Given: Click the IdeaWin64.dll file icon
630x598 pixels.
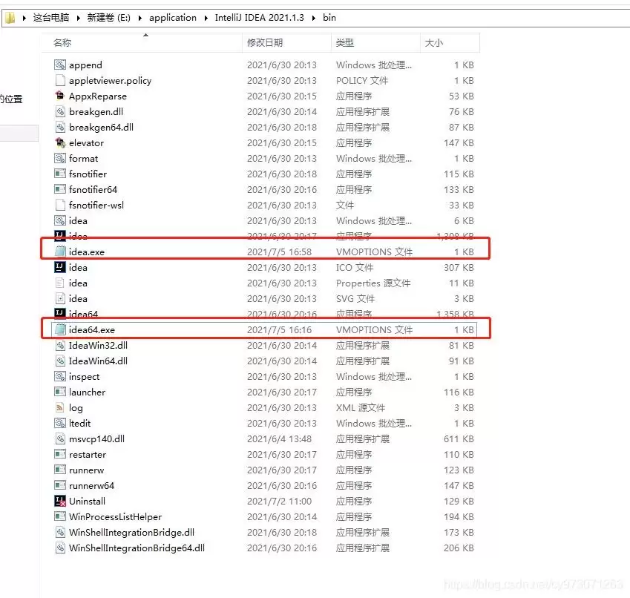Looking at the screenshot, I should click(x=60, y=361).
